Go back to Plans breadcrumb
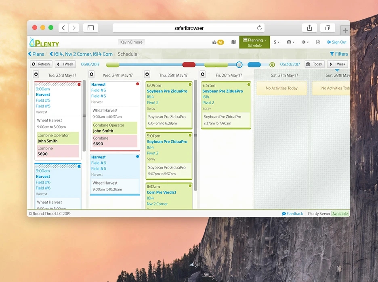 (36, 54)
